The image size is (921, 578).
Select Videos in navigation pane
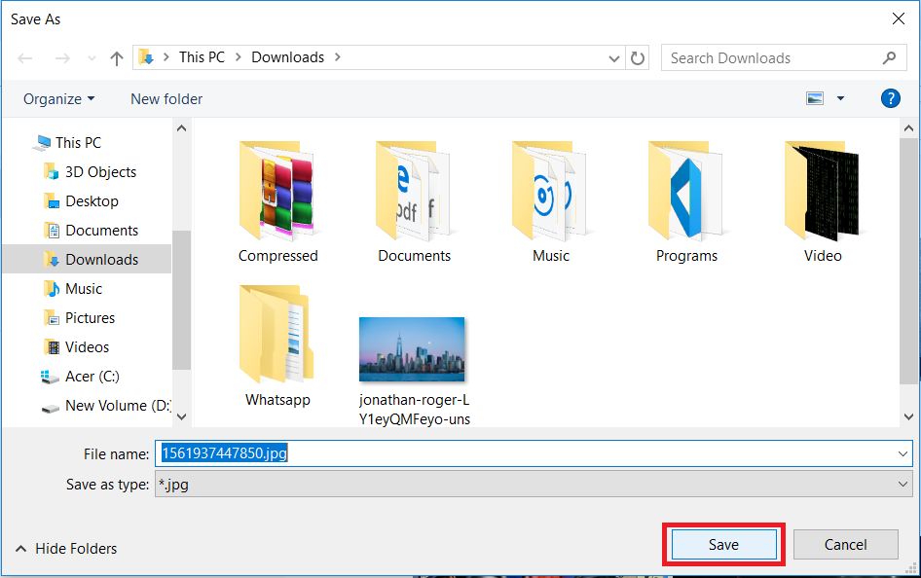coord(87,347)
